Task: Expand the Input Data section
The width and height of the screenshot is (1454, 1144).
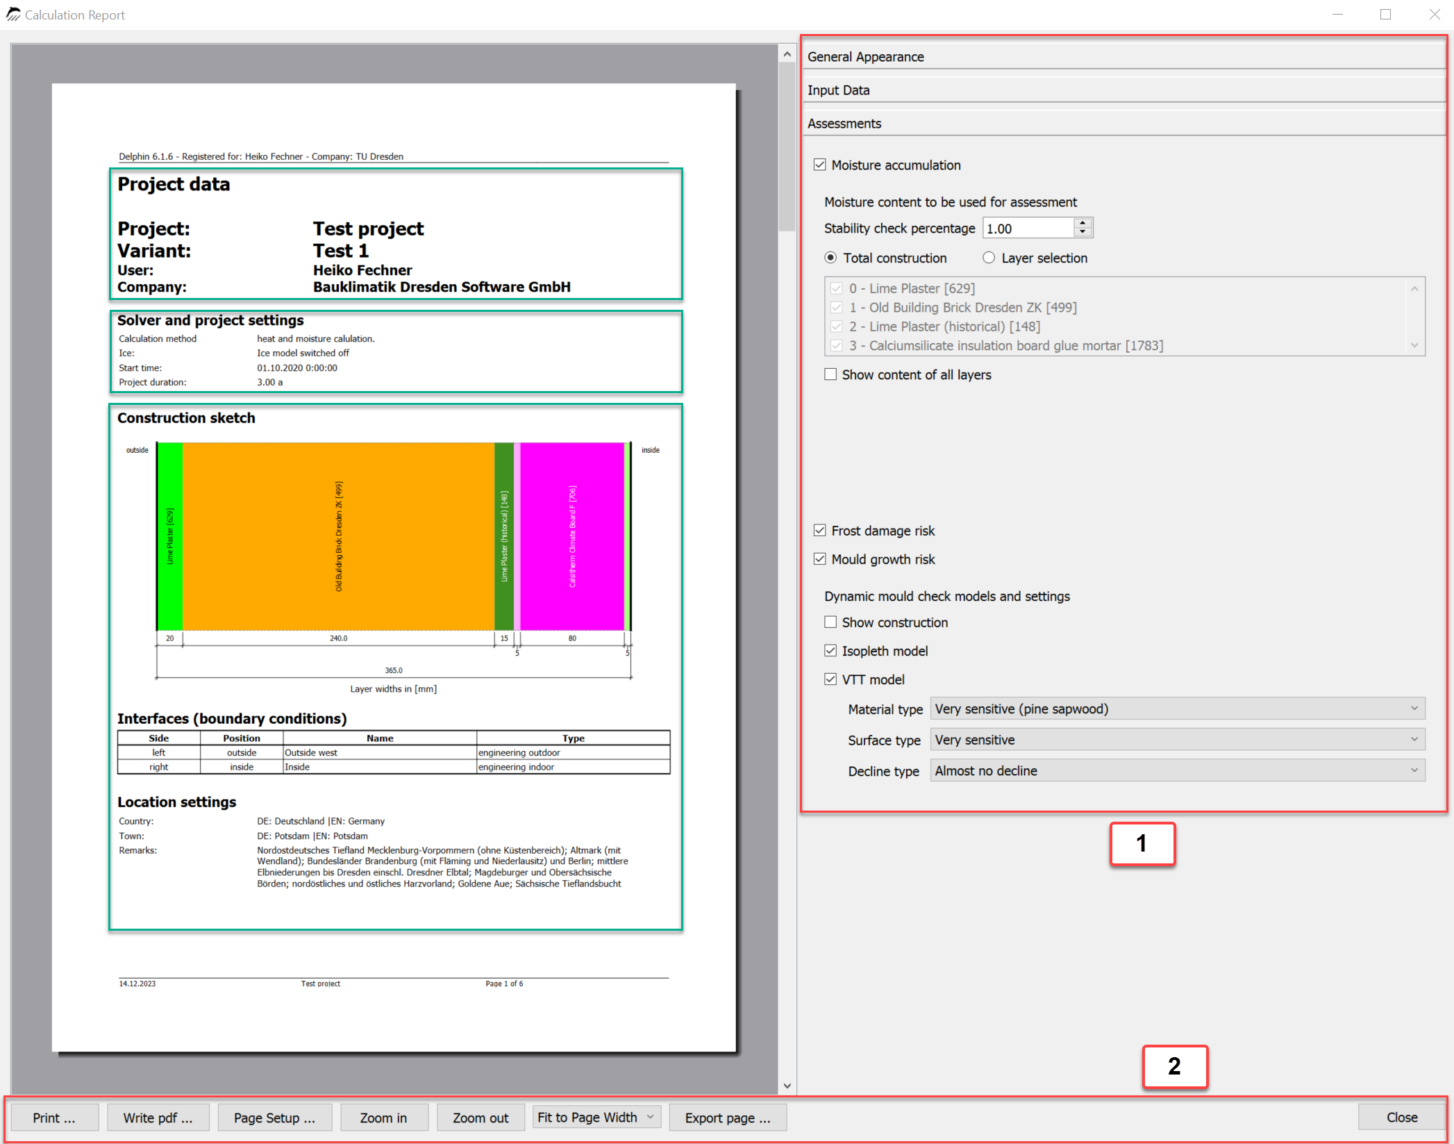Action: [1124, 90]
